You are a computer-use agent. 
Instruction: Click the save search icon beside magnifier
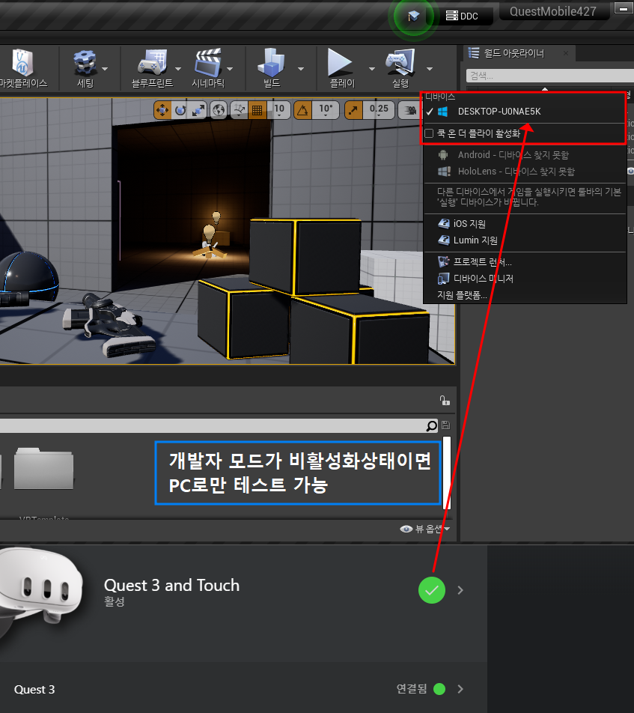446,425
